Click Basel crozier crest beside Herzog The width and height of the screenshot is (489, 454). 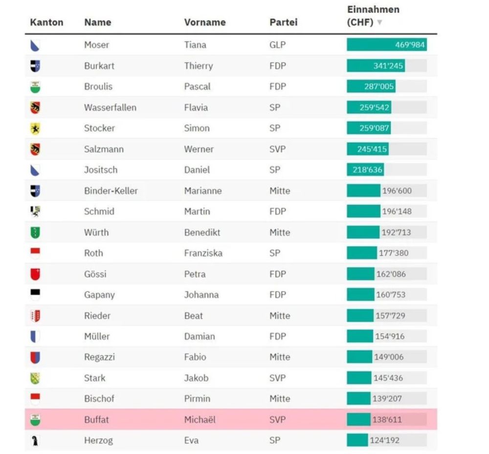click(35, 441)
